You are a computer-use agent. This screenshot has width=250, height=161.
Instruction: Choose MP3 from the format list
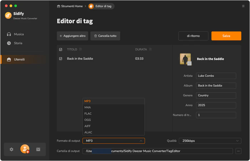pos(114,101)
